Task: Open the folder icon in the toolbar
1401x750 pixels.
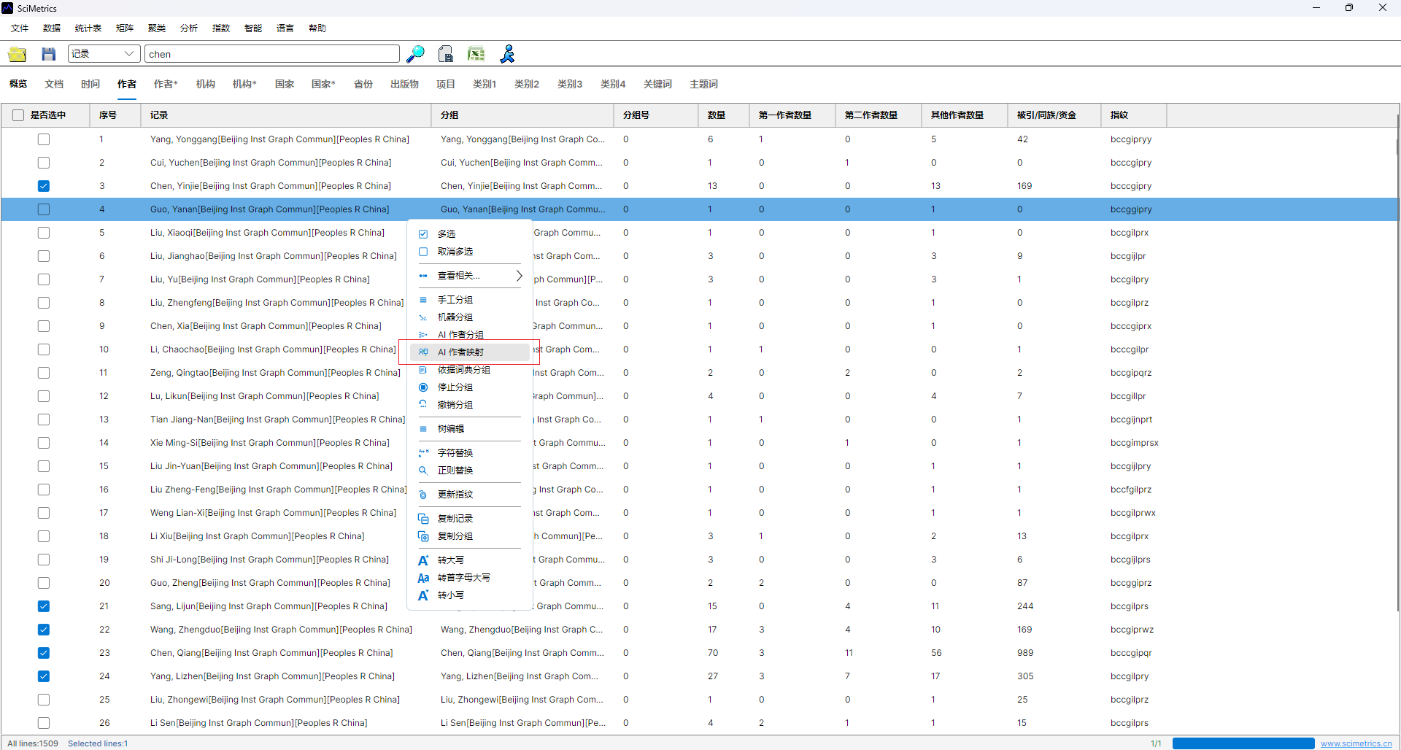Action: pyautogui.click(x=18, y=54)
